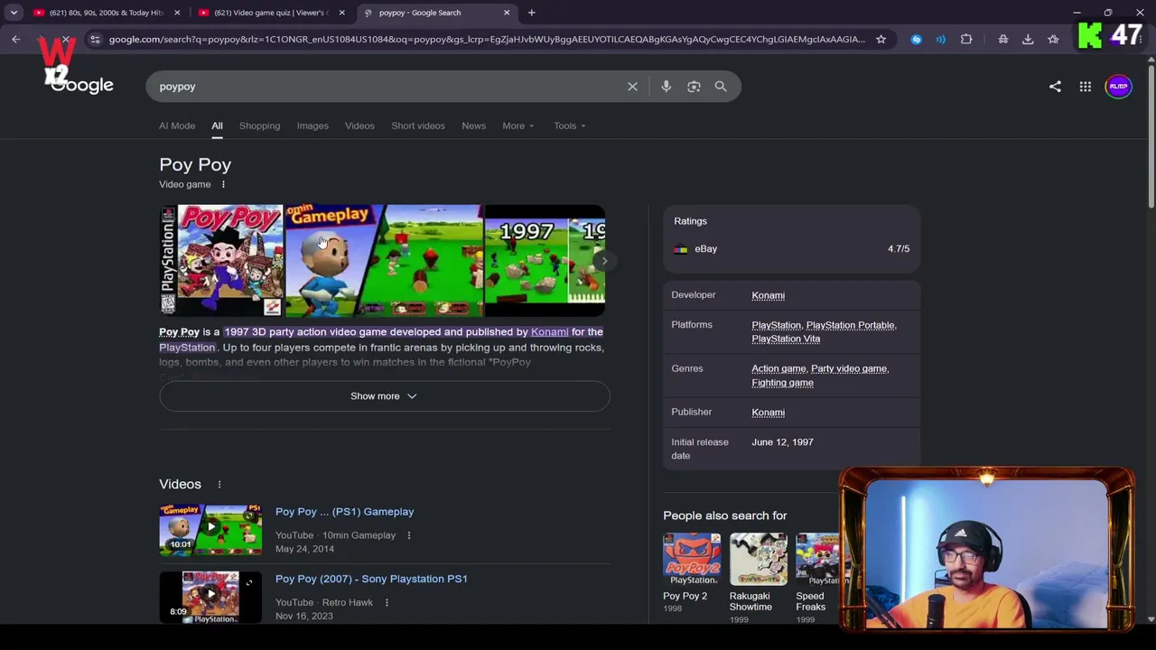Clear the search box with the X icon
Screen dimensions: 1156x650
pyautogui.click(x=632, y=87)
